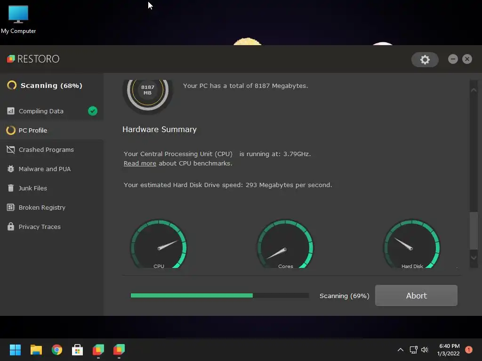Click the Malware and PUA bug icon
482x361 pixels.
point(11,169)
